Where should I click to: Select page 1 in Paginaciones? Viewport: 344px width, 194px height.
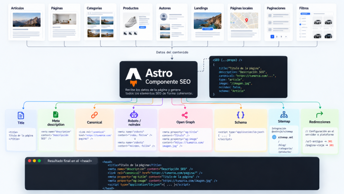point(272,37)
